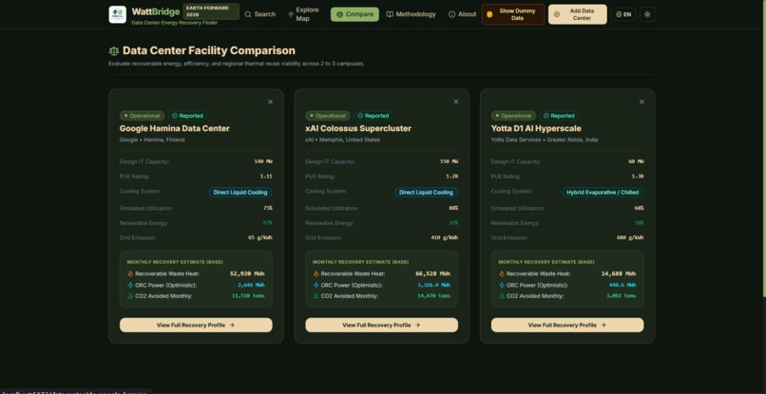
Task: Toggle the Show Dummy Data switch
Action: 512,14
